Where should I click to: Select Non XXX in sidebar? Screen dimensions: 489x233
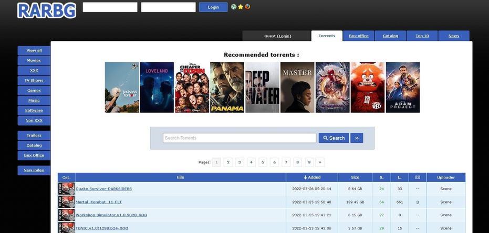[x=34, y=120]
